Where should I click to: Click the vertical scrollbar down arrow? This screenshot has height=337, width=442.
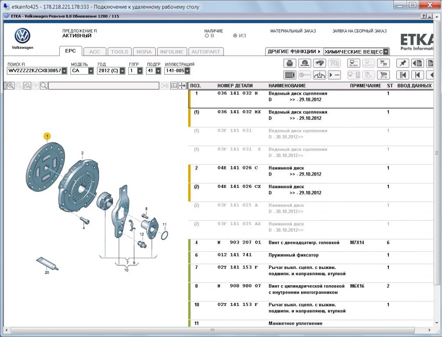pos(437,323)
